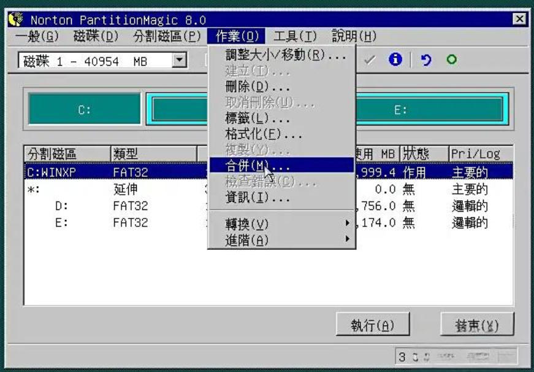Screen dimensions: 534x372
Task: Click the 延伸 type cell
Action: coord(125,189)
